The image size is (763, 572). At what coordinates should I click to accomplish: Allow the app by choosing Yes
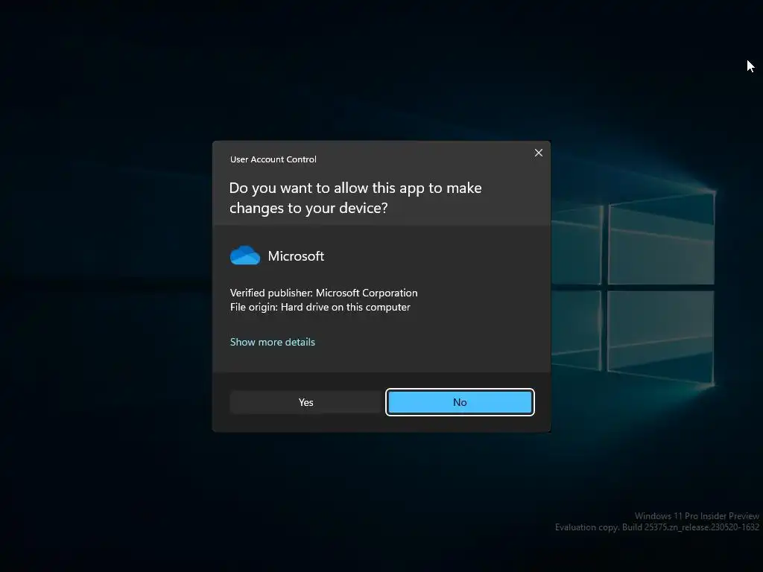tap(305, 402)
